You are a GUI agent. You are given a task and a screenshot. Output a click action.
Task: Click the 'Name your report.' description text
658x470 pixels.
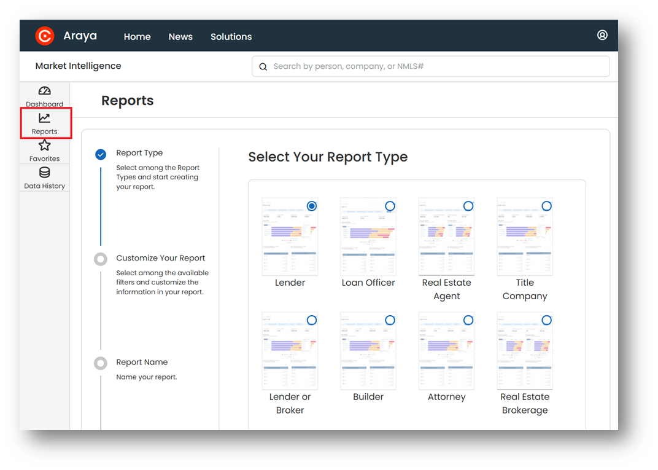click(147, 377)
